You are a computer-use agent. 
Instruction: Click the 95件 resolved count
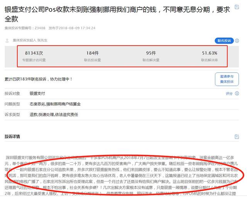[x=151, y=53]
